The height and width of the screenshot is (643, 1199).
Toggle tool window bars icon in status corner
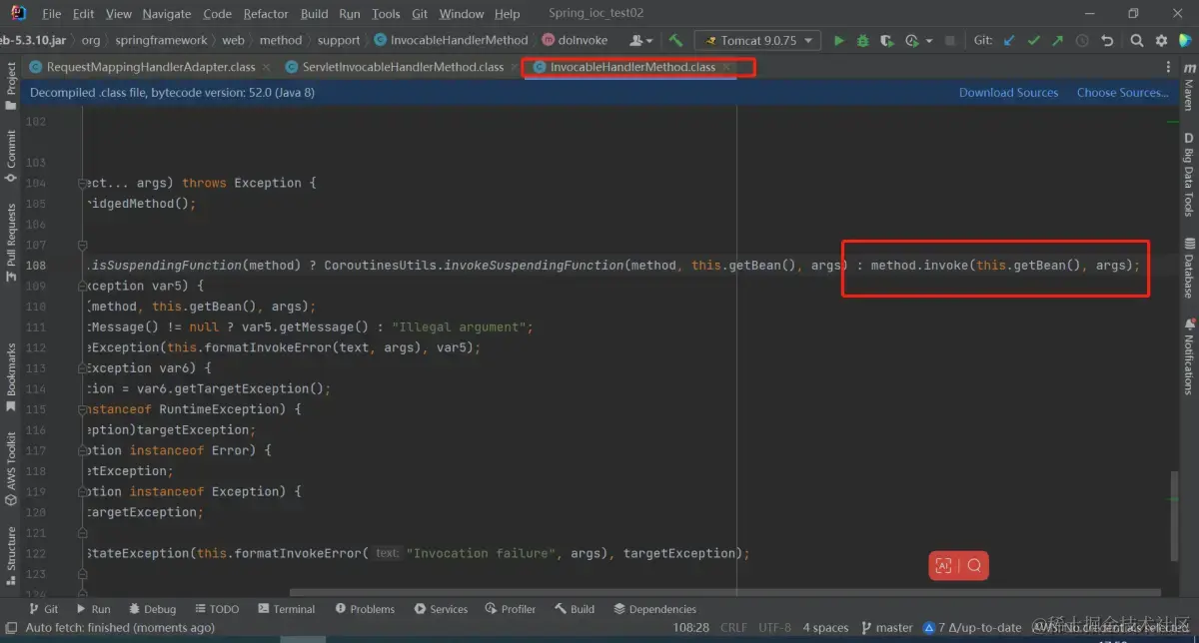(11, 627)
